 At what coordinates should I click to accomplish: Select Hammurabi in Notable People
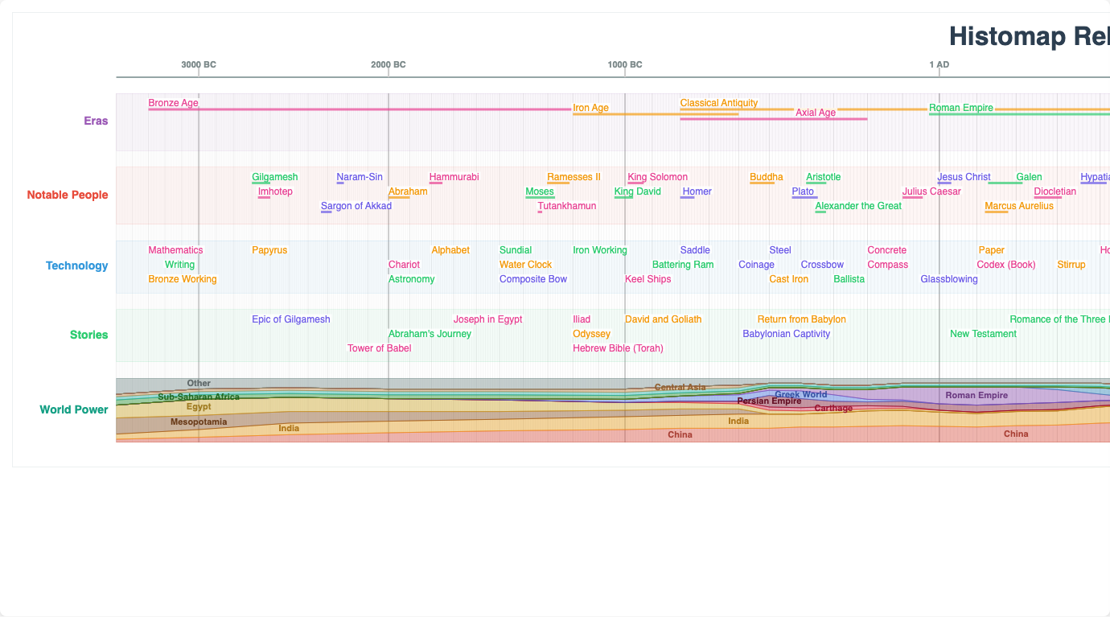click(454, 176)
